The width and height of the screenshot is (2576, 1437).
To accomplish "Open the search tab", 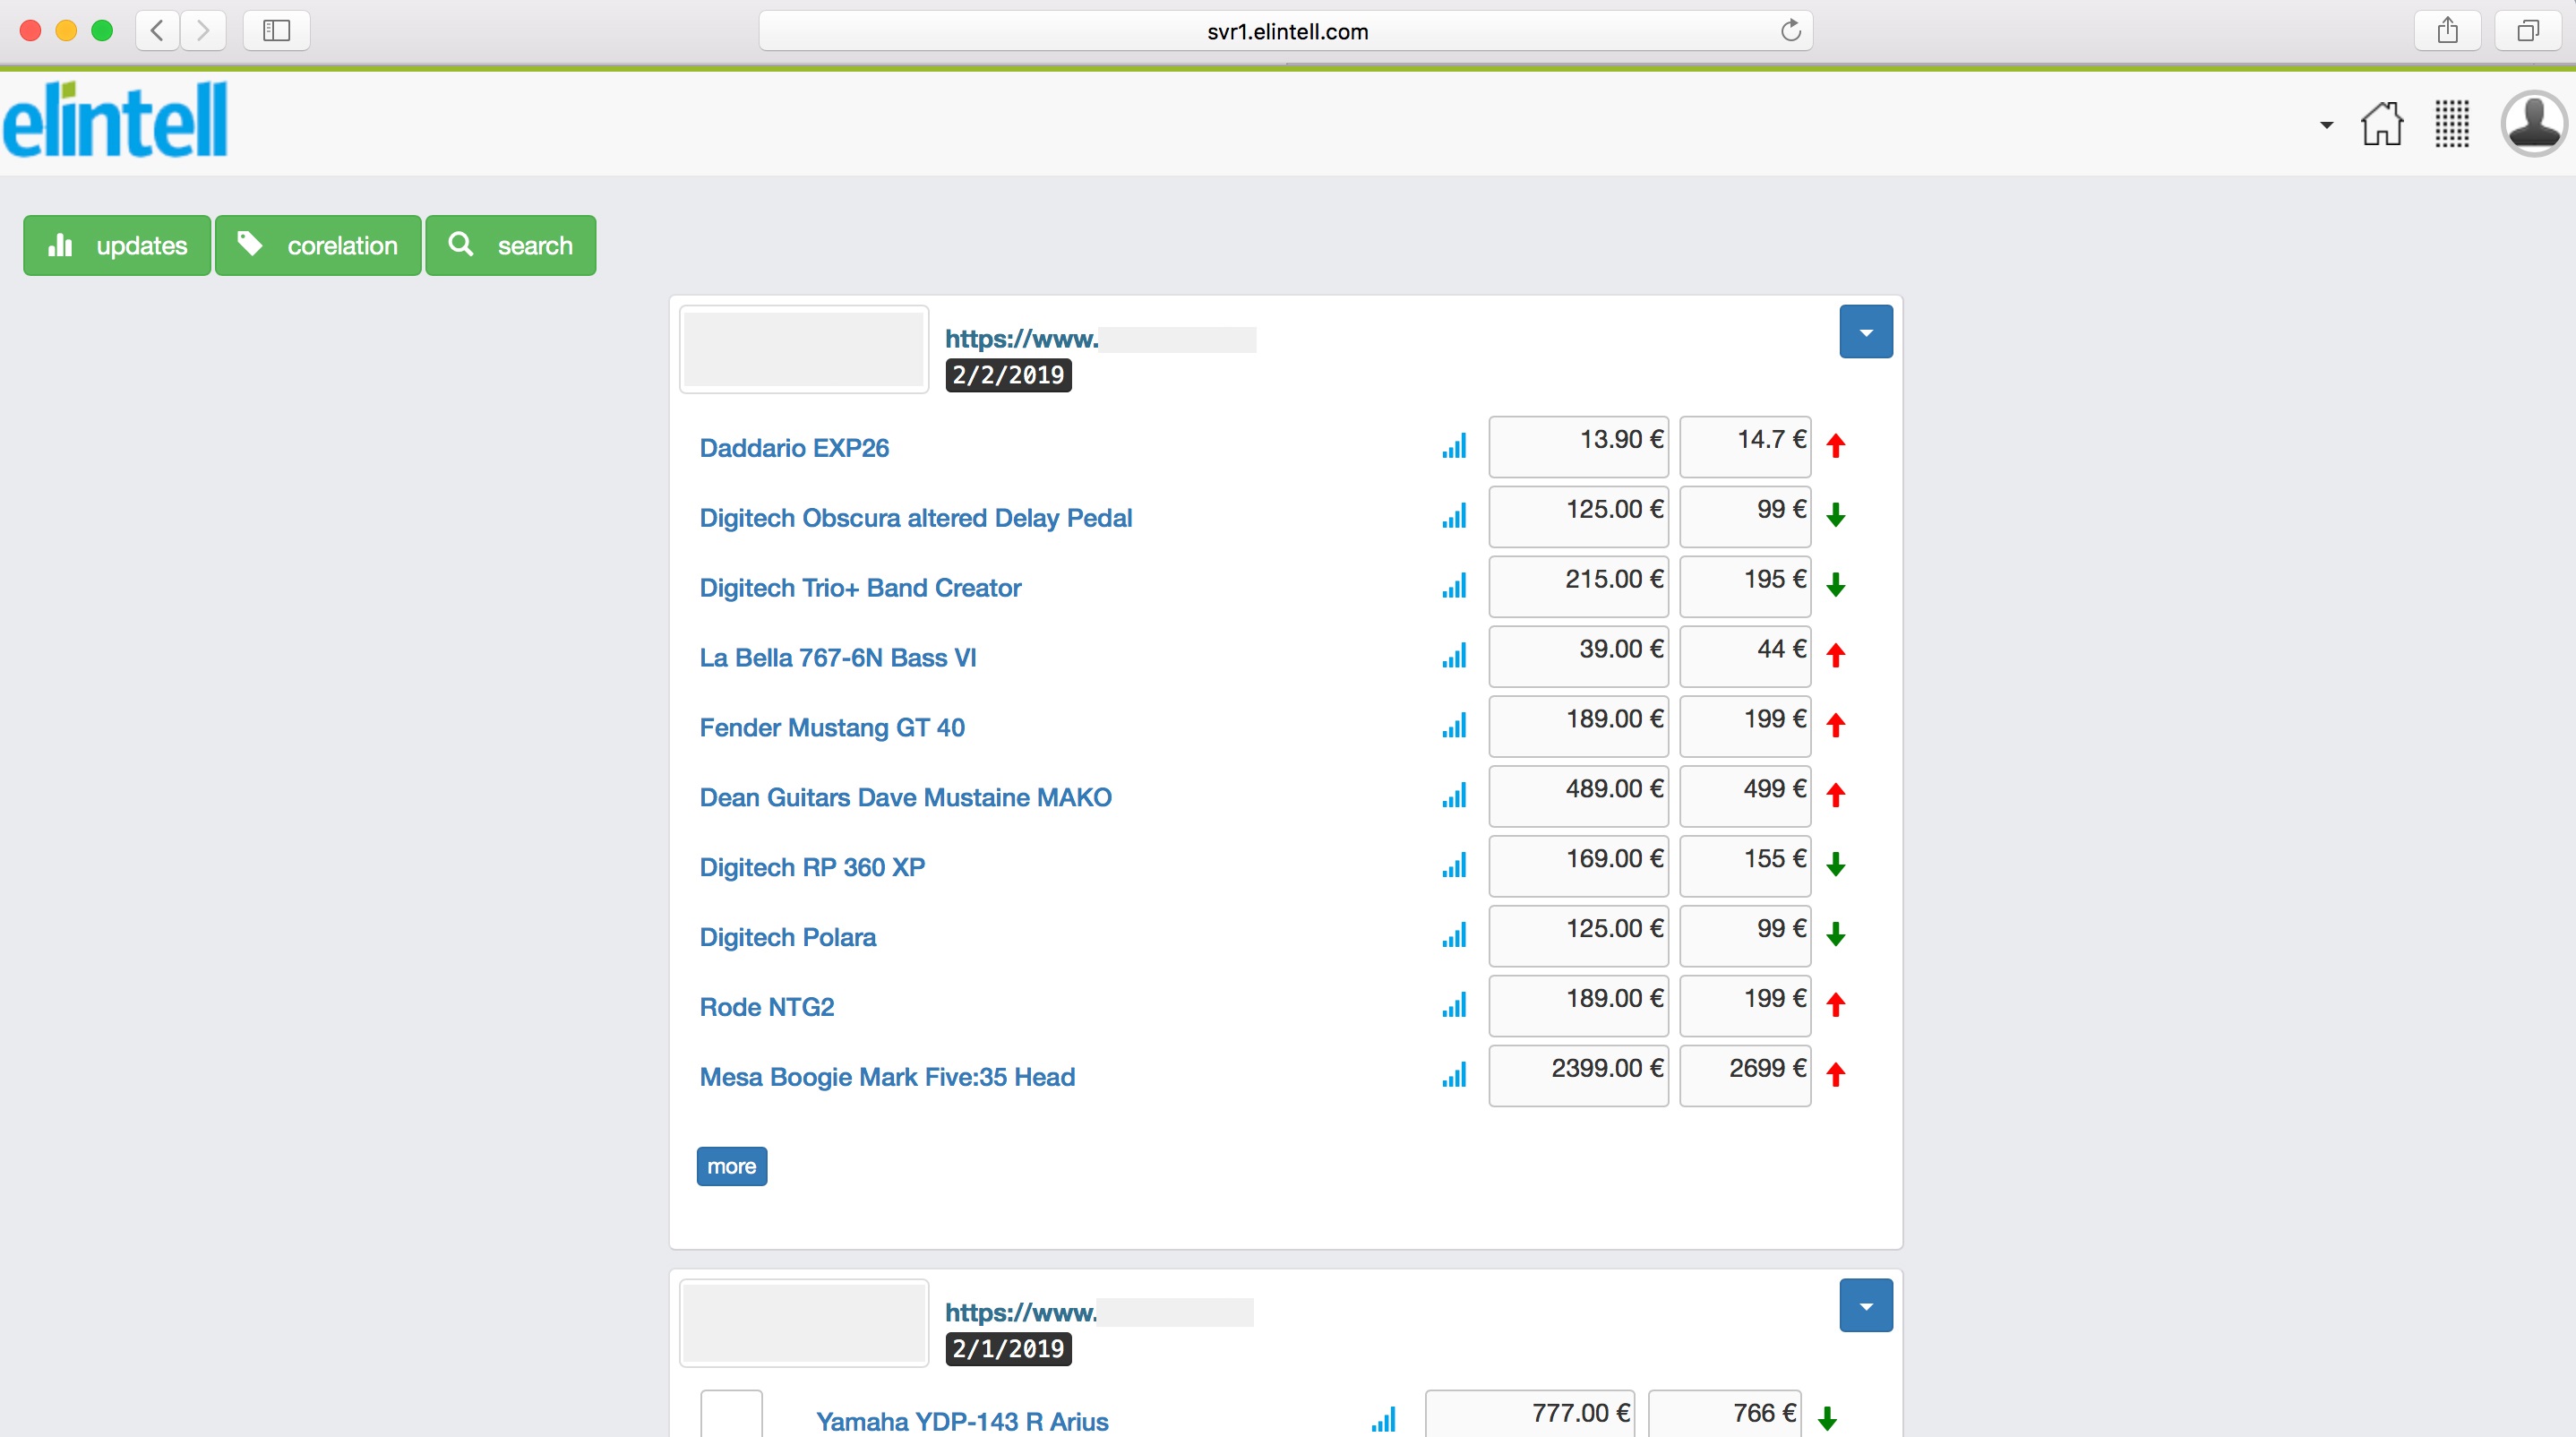I will [511, 245].
